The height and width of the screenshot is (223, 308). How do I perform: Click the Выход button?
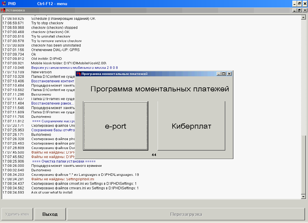(x=50, y=214)
